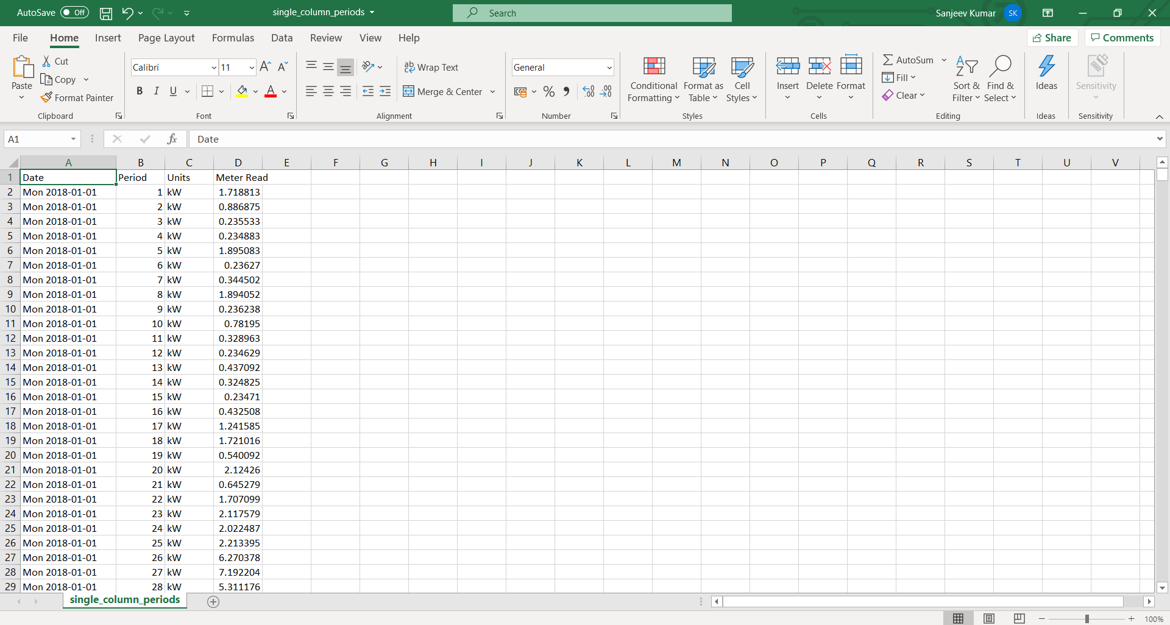The height and width of the screenshot is (625, 1170).
Task: Open the Borders dropdown arrow
Action: (x=221, y=91)
